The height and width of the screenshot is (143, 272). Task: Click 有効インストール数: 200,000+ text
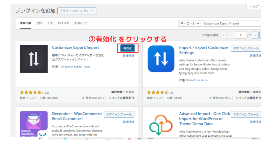coord(39,98)
